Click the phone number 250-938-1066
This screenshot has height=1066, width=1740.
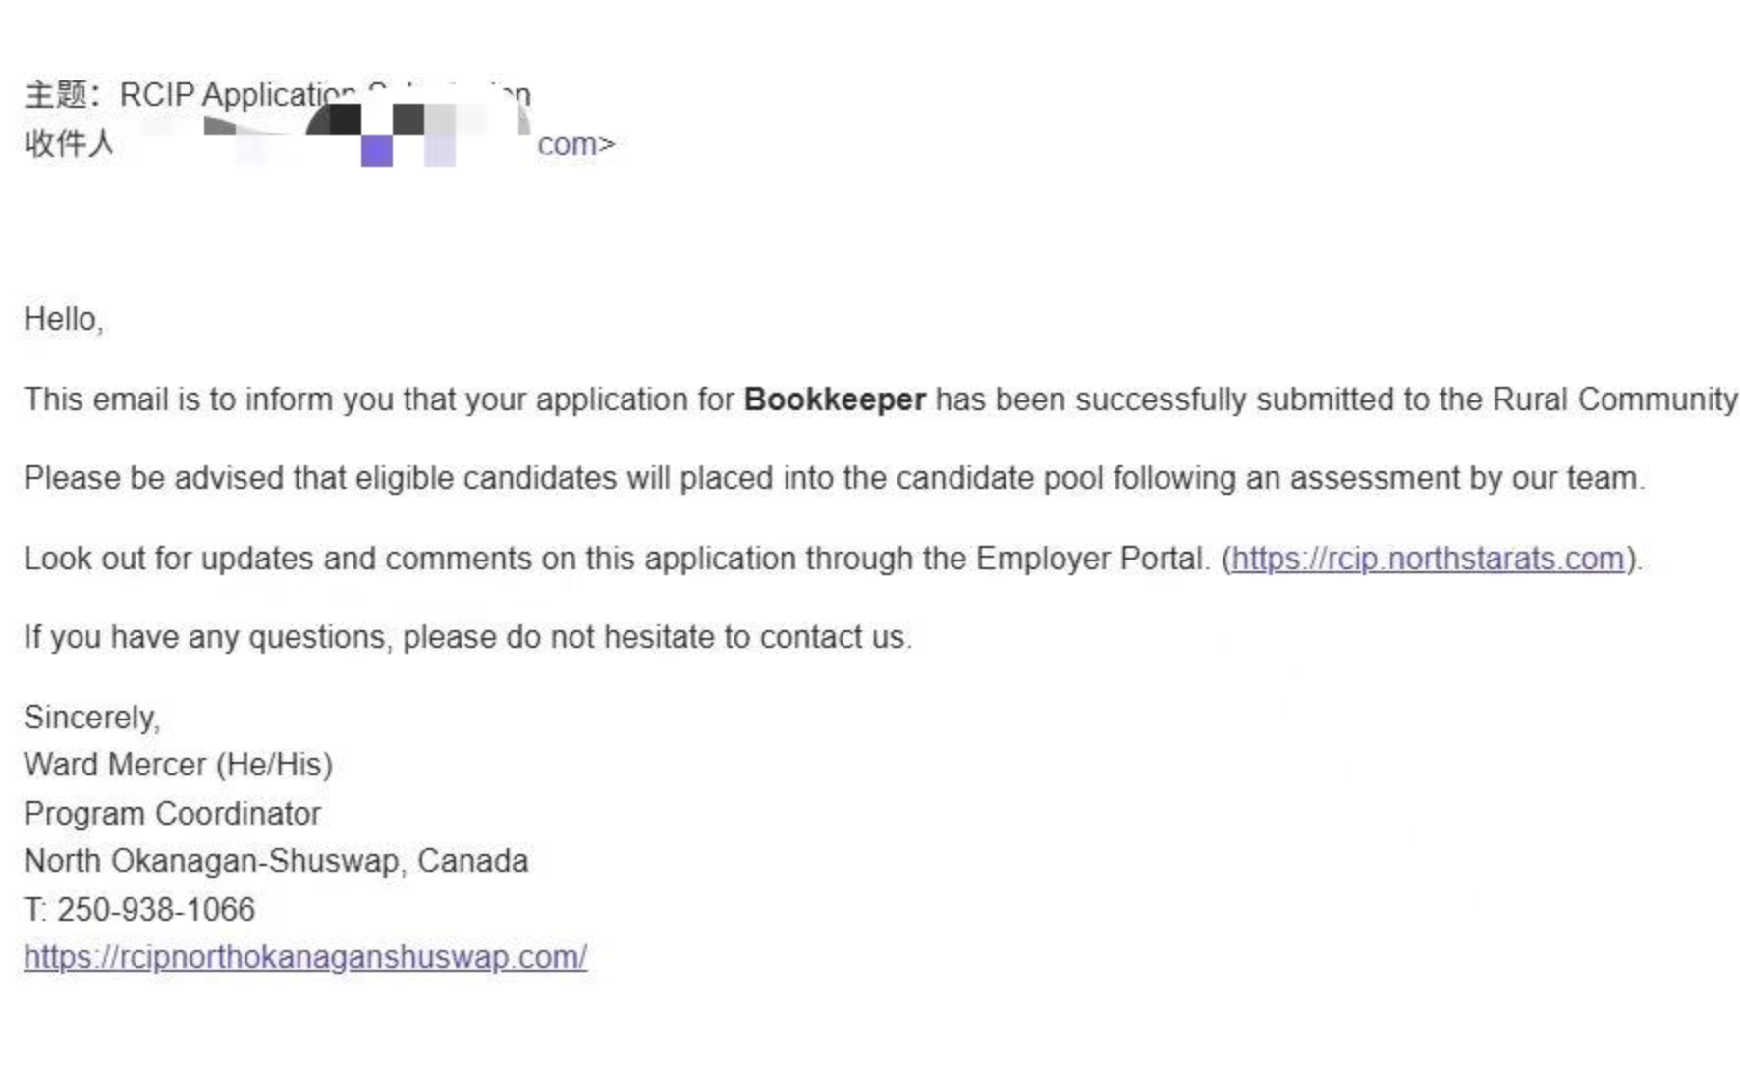(x=156, y=910)
